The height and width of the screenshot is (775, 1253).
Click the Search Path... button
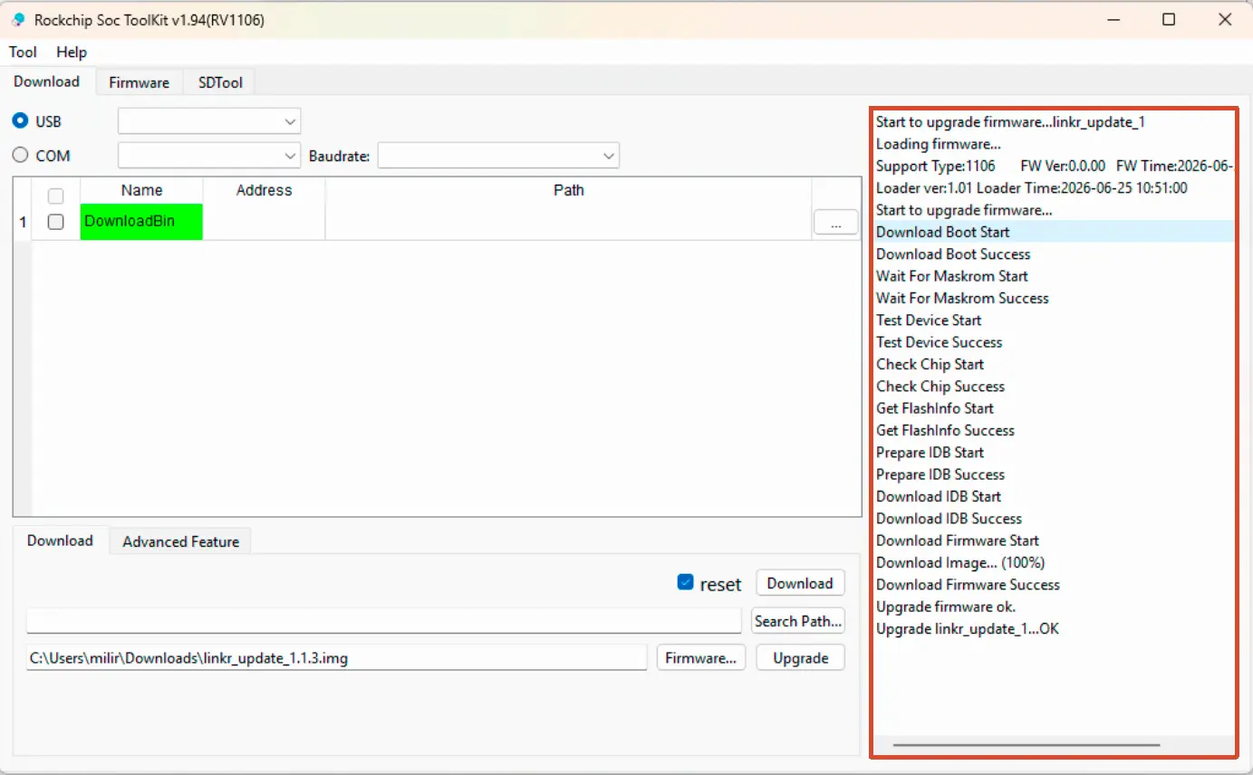tap(798, 621)
